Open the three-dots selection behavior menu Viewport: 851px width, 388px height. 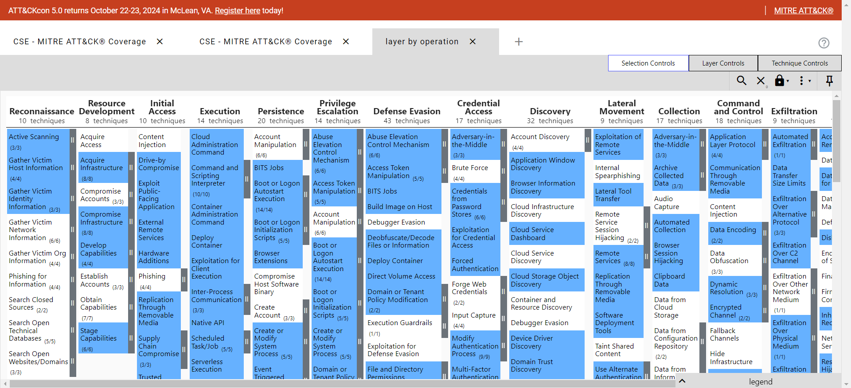(805, 81)
